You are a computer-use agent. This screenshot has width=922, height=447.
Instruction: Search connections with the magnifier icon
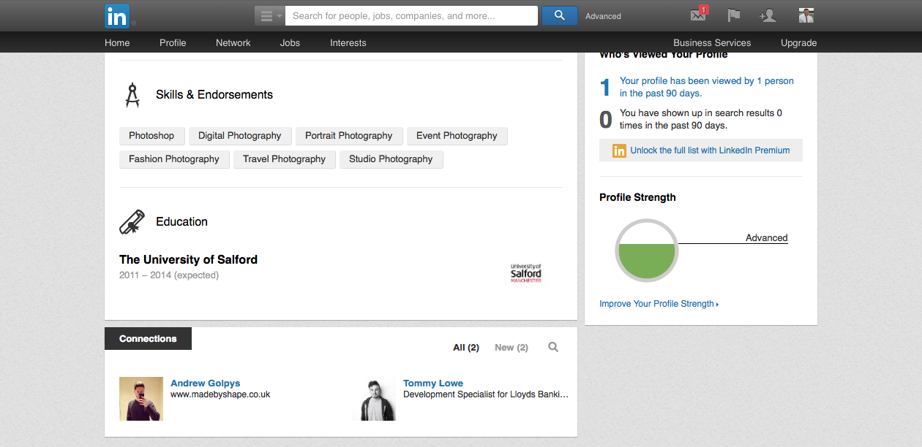[553, 347]
